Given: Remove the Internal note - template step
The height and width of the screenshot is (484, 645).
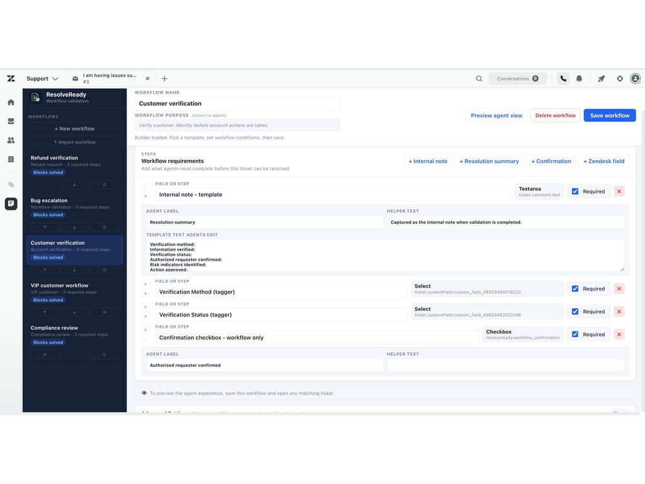Looking at the screenshot, I should click(619, 192).
